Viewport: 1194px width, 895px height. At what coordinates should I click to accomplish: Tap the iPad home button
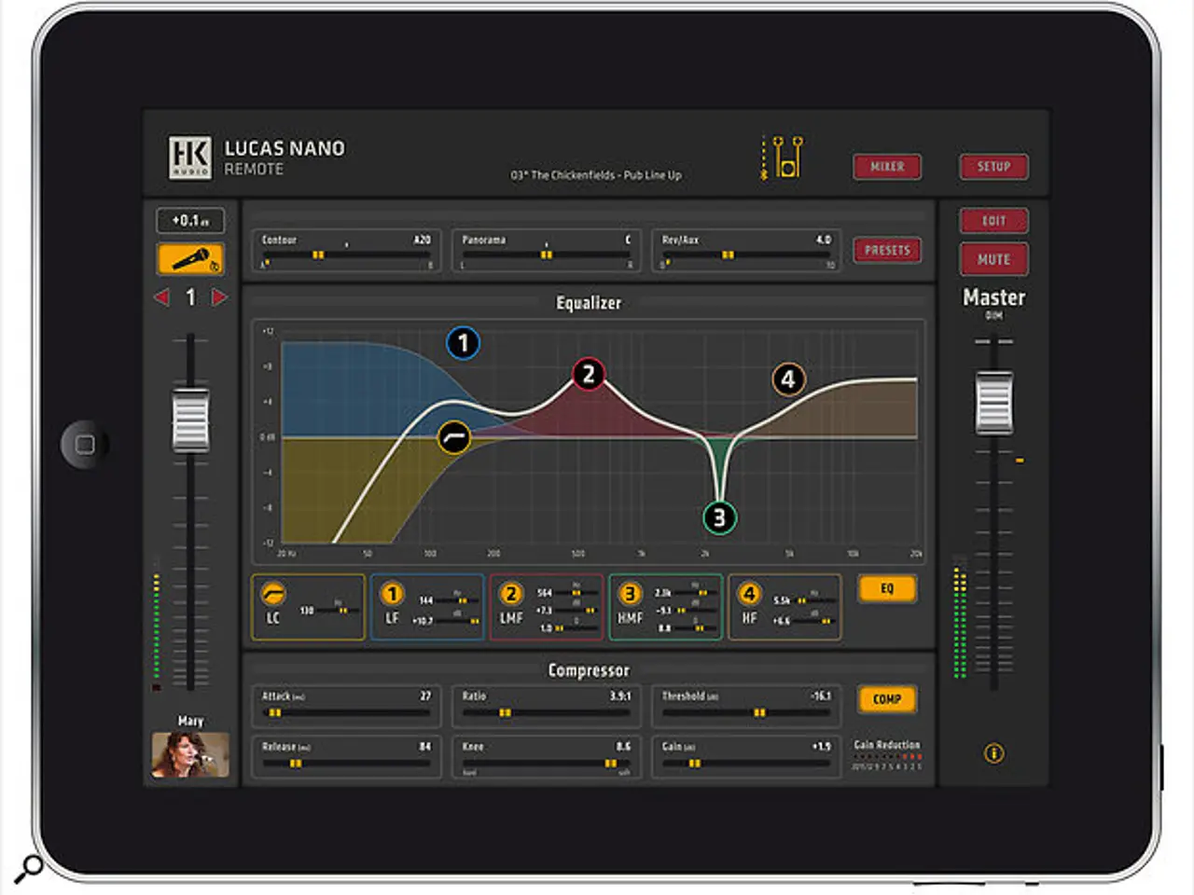tap(85, 445)
